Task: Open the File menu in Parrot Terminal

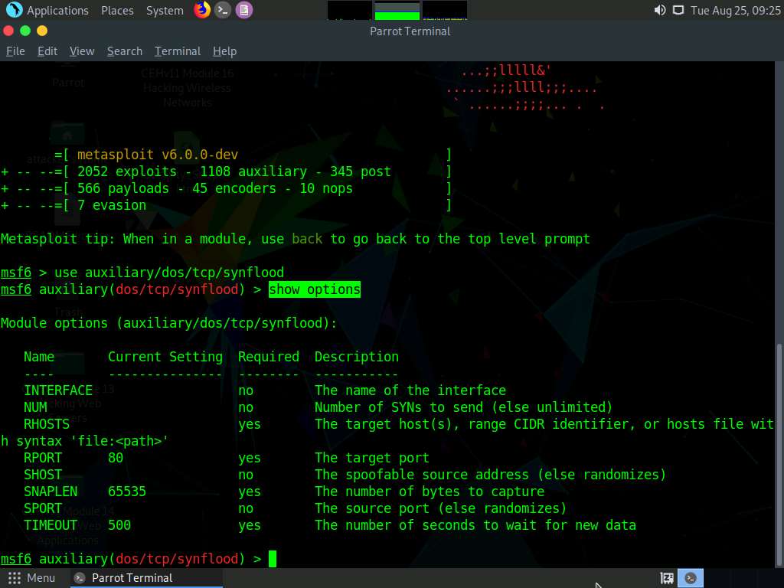Action: click(x=15, y=51)
